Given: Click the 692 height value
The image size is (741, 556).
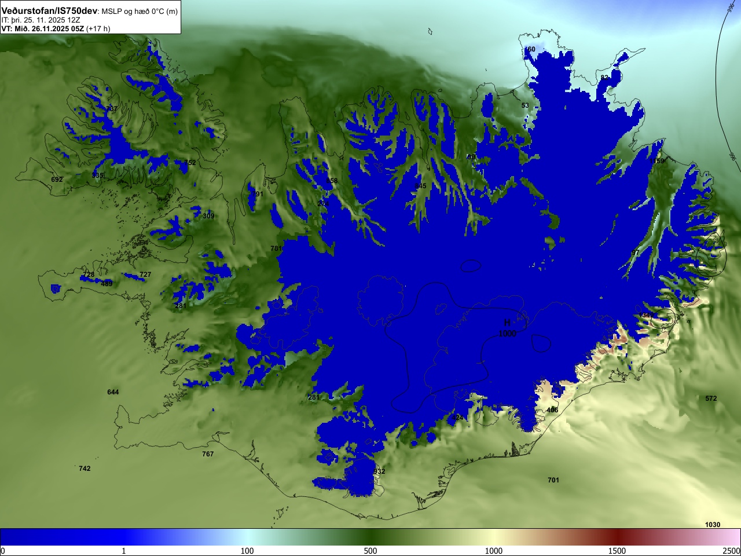Looking at the screenshot, I should click(57, 180).
